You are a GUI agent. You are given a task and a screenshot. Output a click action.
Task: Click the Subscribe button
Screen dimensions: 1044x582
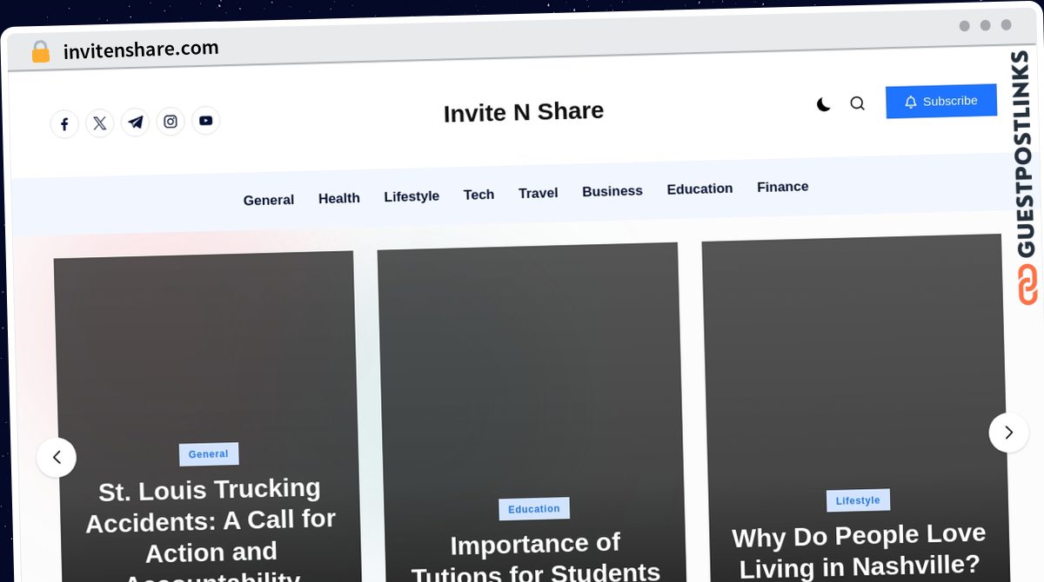pos(941,101)
